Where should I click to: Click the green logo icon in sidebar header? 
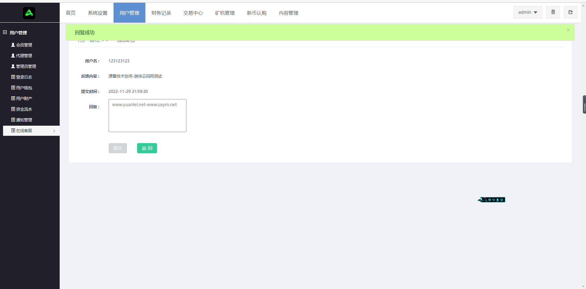[29, 13]
